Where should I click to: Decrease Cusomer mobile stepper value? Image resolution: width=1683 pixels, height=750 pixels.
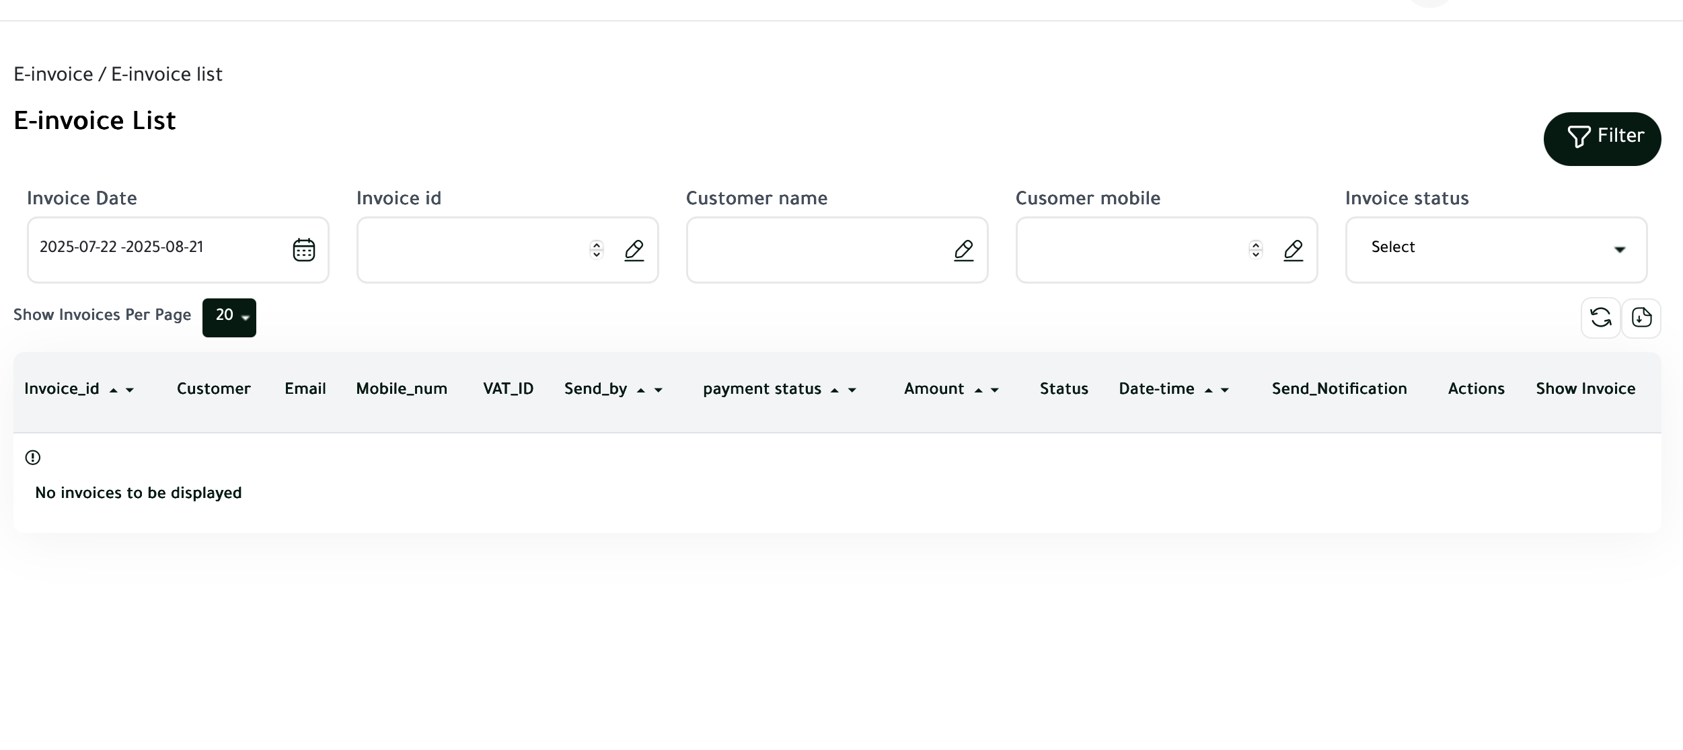1255,255
